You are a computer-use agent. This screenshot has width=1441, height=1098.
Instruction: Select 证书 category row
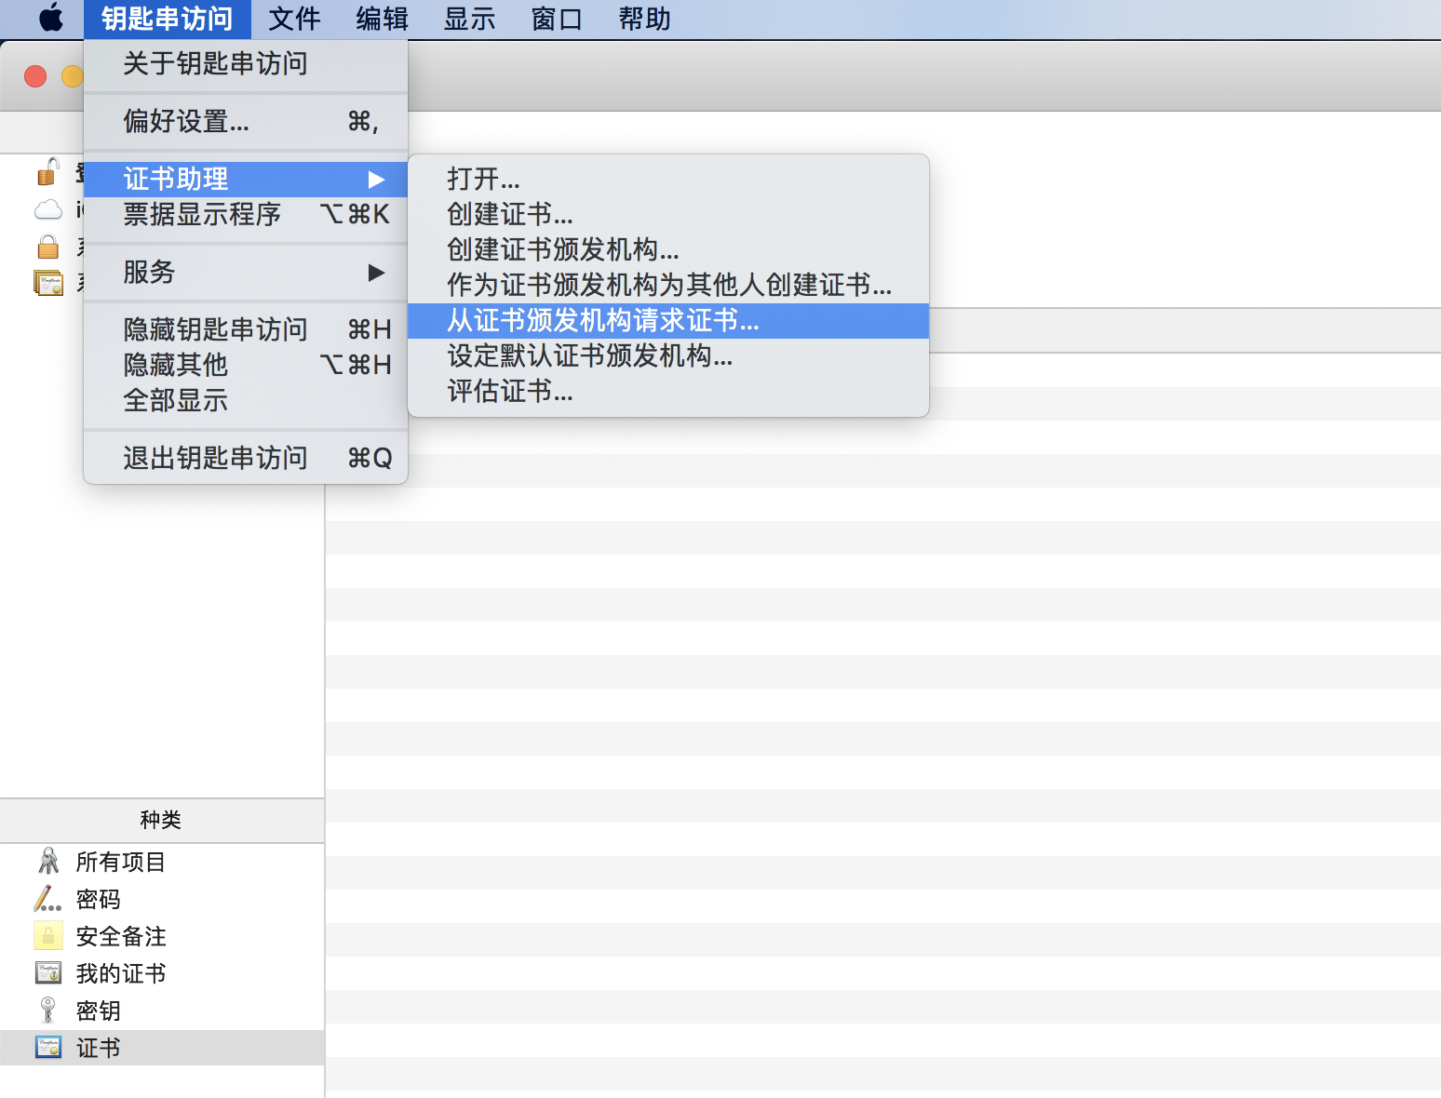click(x=162, y=1048)
